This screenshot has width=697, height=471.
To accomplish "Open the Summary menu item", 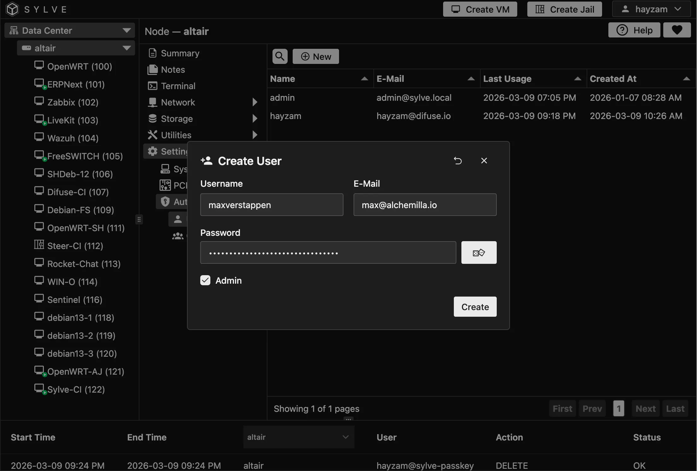I will coord(203,53).
